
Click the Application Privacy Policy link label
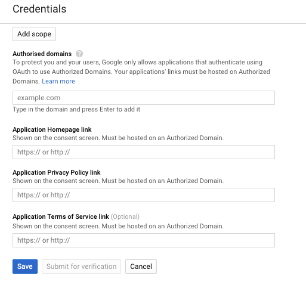click(x=57, y=172)
